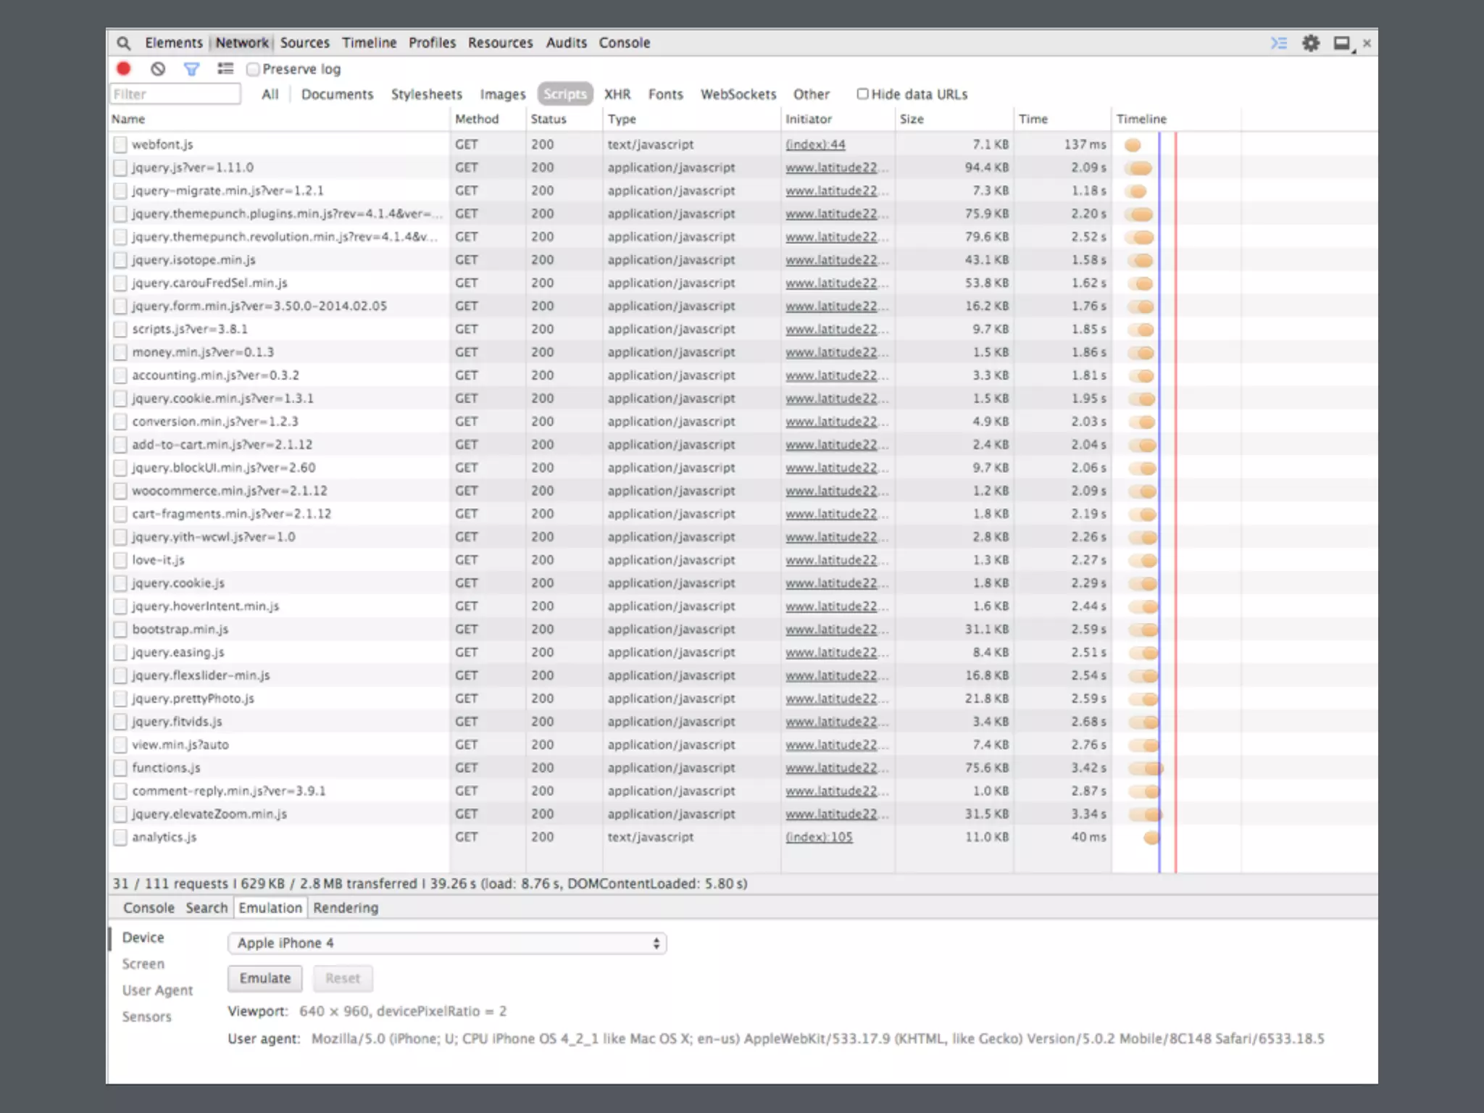Sort requests by Size column header

coord(912,119)
